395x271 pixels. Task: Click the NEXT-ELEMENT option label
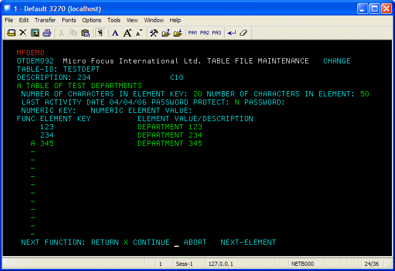tap(249, 242)
